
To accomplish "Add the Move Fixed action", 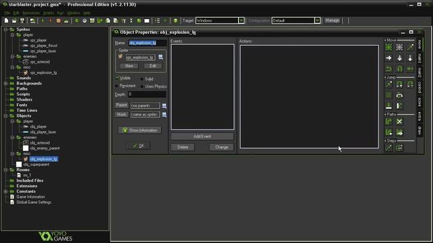I will [x=388, y=47].
